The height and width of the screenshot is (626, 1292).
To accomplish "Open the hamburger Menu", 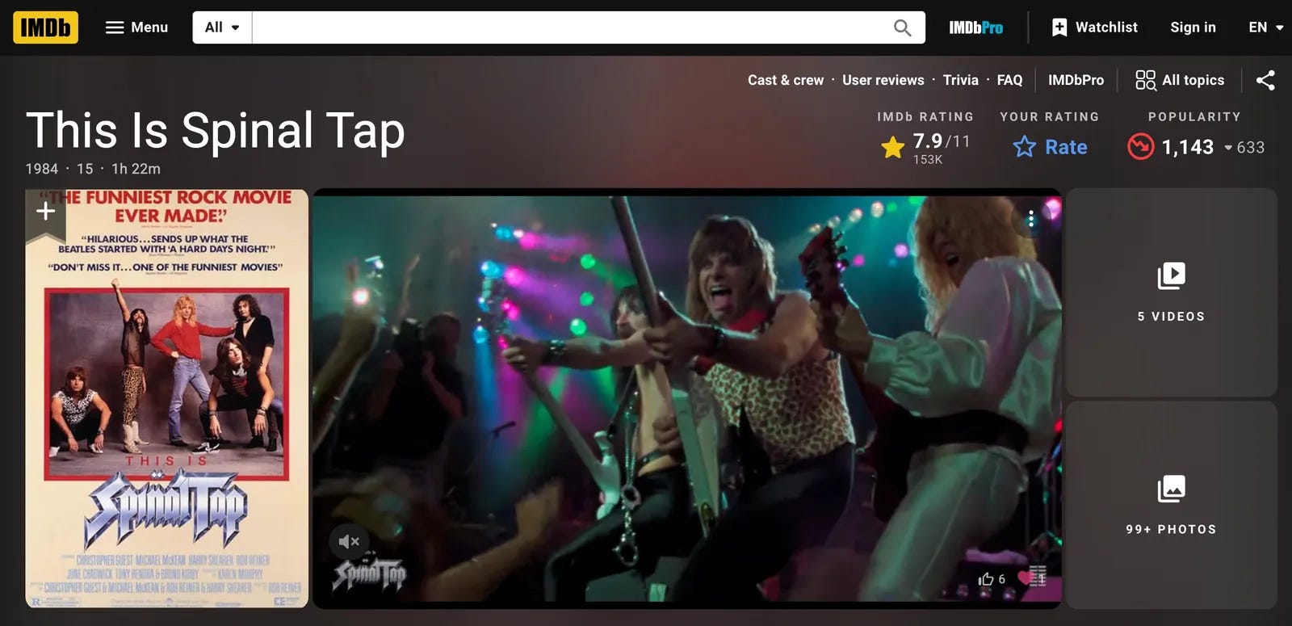I will 137,27.
